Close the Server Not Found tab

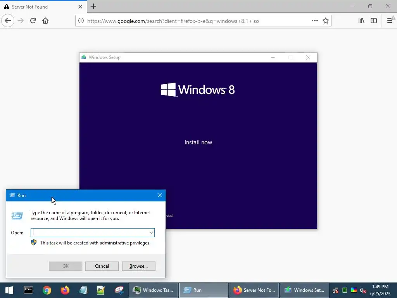click(80, 7)
